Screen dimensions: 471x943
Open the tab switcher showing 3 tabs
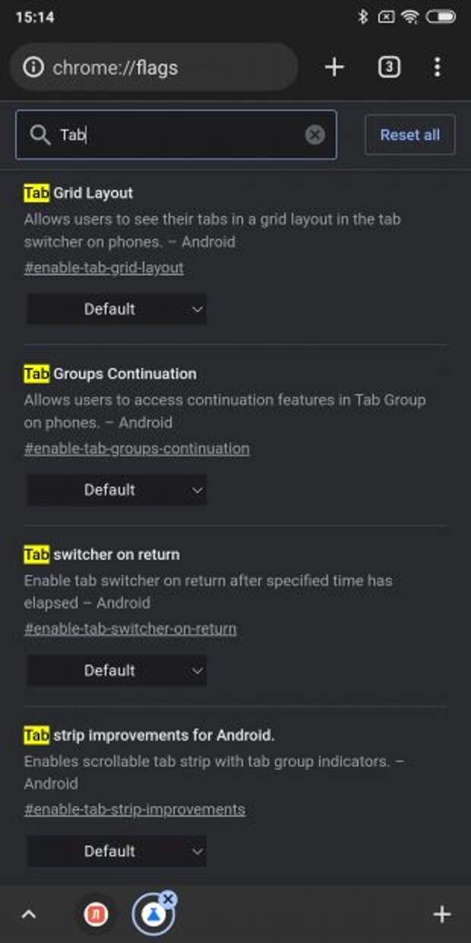(x=389, y=67)
